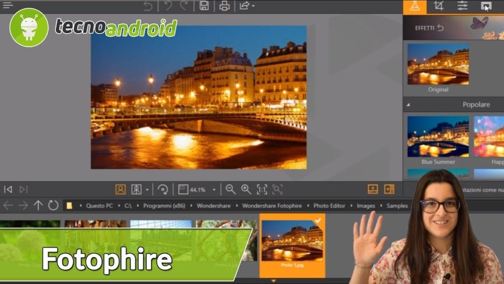Apply the Blue Summer effect
Viewport: 504px width, 284px height.
pyautogui.click(x=438, y=137)
